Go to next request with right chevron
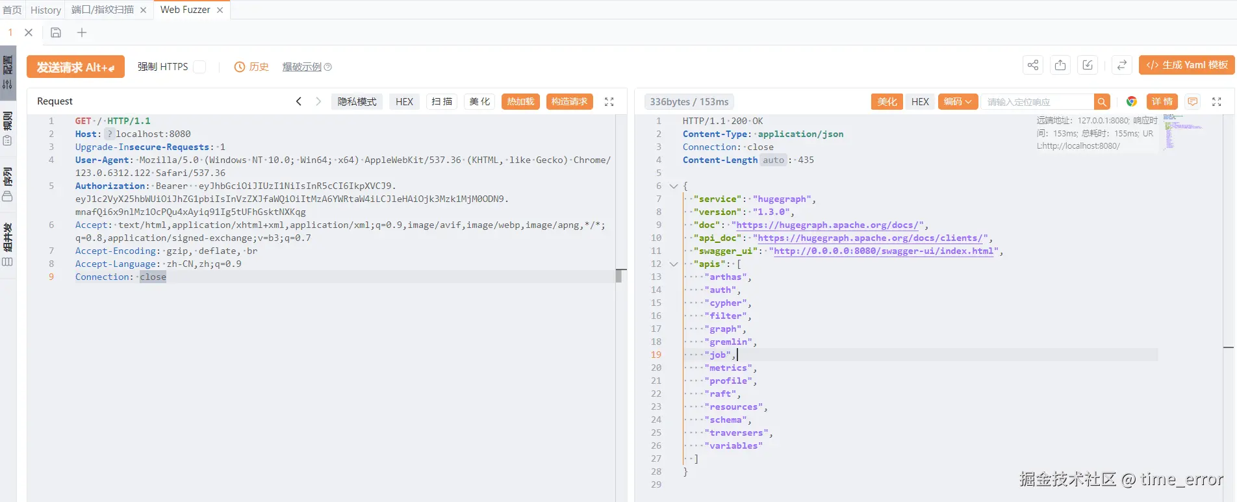The image size is (1237, 502). coord(318,101)
